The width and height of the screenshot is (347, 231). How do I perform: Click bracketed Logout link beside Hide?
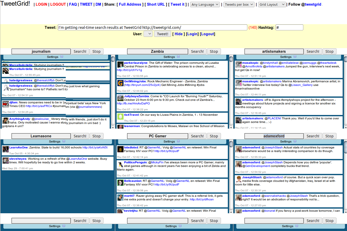point(208,34)
